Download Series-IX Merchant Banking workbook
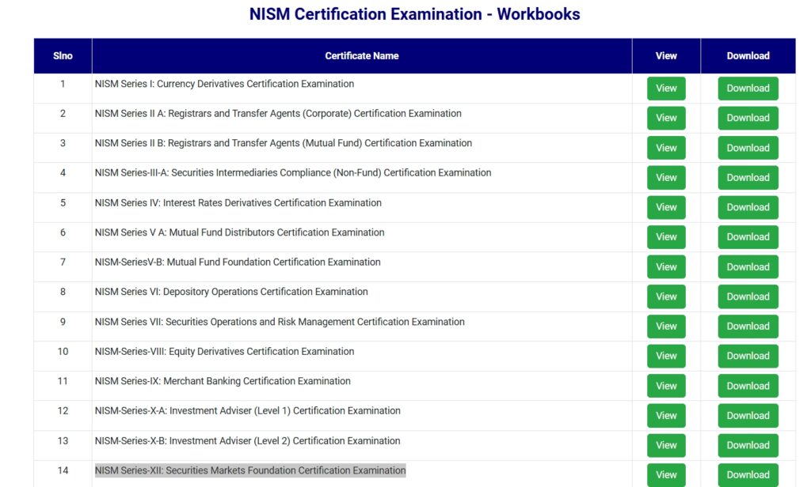Screen dimensions: 811x487 748,386
